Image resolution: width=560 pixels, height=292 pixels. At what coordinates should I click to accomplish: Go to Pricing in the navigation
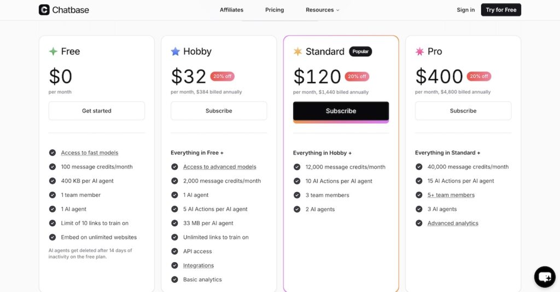275,10
